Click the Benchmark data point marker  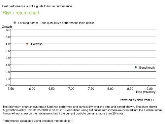136,67
